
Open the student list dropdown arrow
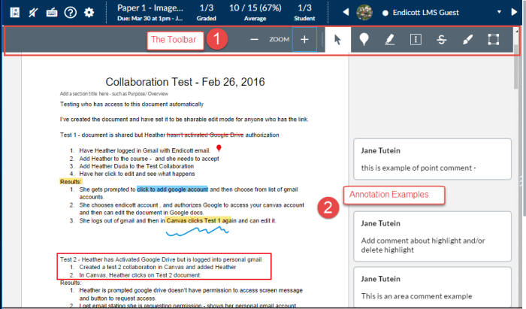[499, 12]
